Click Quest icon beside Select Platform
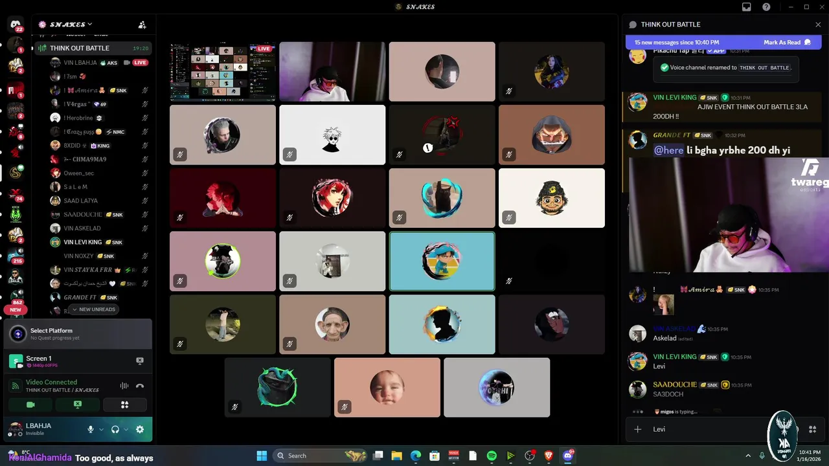829x466 pixels. click(x=18, y=334)
